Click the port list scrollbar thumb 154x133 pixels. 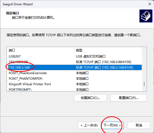click(x=144, y=84)
